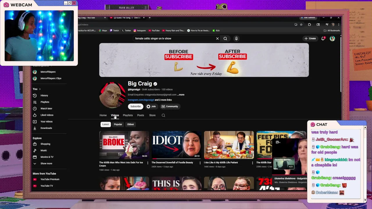Open the Twitter bookmark
Image resolution: width=372 pixels, height=209 pixels.
coord(126,30)
